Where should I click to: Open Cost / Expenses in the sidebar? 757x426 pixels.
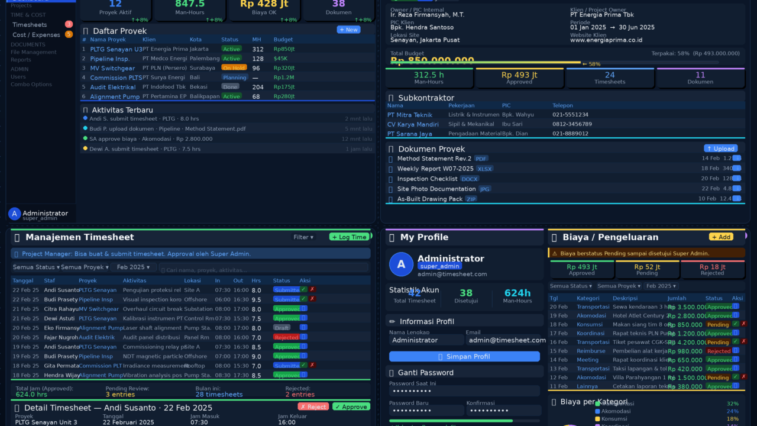[36, 35]
